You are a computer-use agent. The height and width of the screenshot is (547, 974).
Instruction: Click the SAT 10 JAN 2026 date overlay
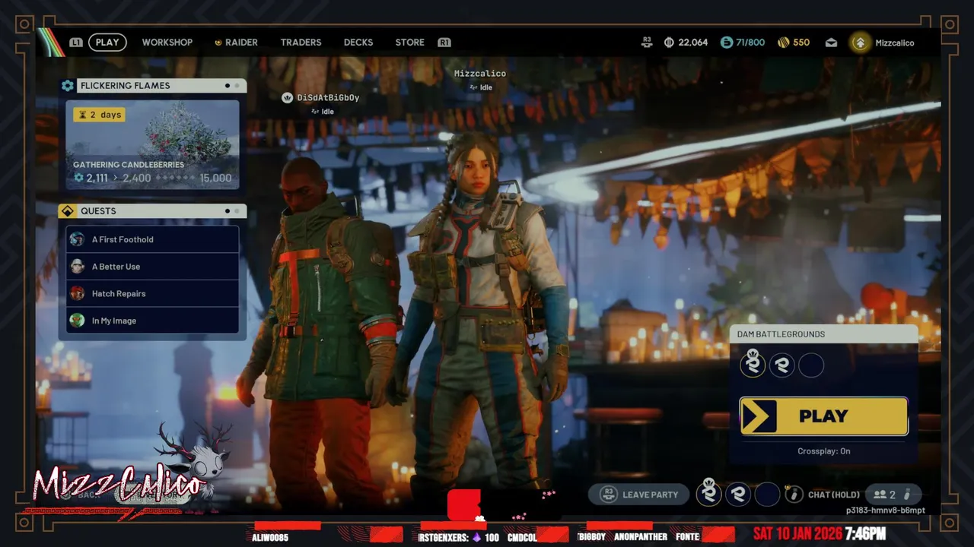click(x=797, y=534)
